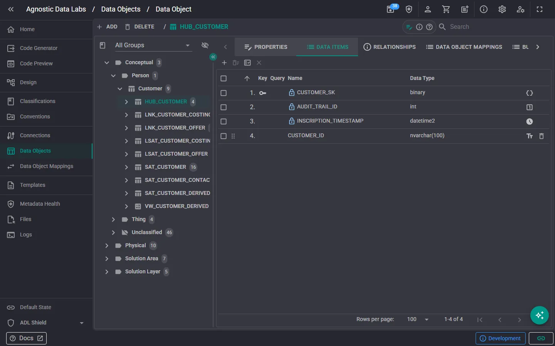Check the AUDIT_TRAIL_ID row checkbox
555x346 pixels.
[x=224, y=107]
